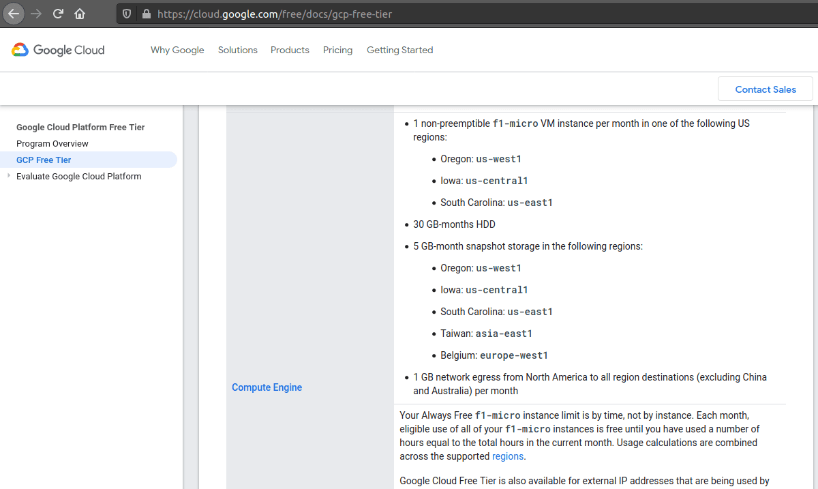Open the Getting Started menu item
Screen dimensions: 818x489
point(400,50)
